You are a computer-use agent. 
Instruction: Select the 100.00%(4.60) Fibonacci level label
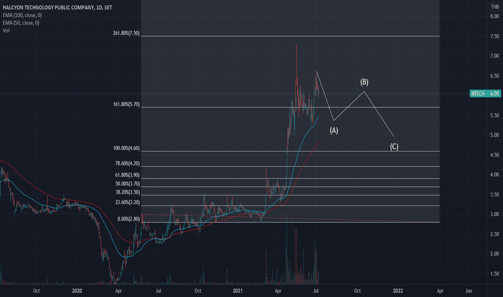tap(126, 148)
